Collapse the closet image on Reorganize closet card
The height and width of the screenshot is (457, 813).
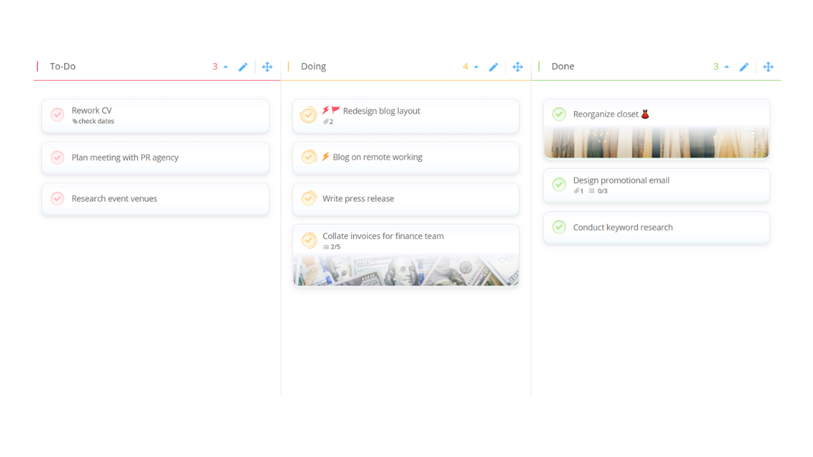[x=753, y=133]
